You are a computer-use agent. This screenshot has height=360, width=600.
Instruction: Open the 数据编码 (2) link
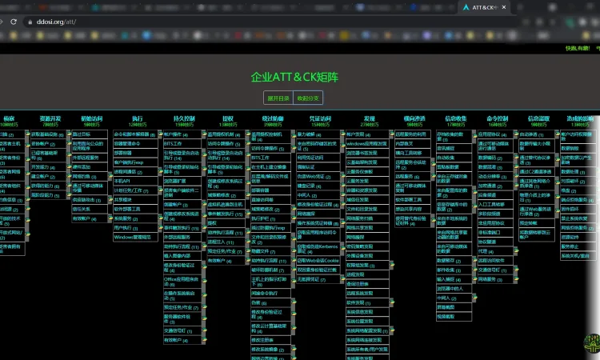coord(490,158)
